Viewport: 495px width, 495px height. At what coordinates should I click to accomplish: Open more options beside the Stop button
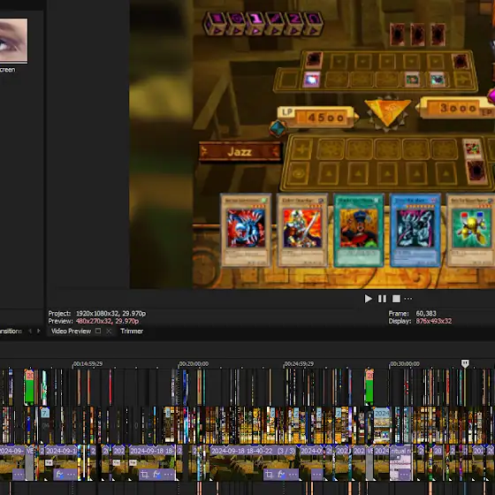point(408,299)
